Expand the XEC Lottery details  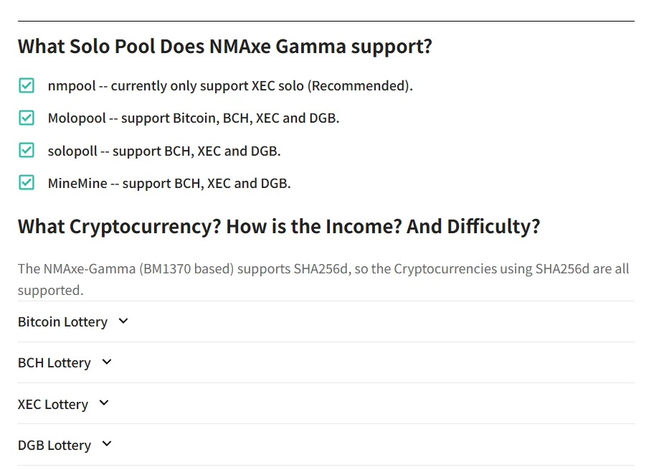pos(53,404)
